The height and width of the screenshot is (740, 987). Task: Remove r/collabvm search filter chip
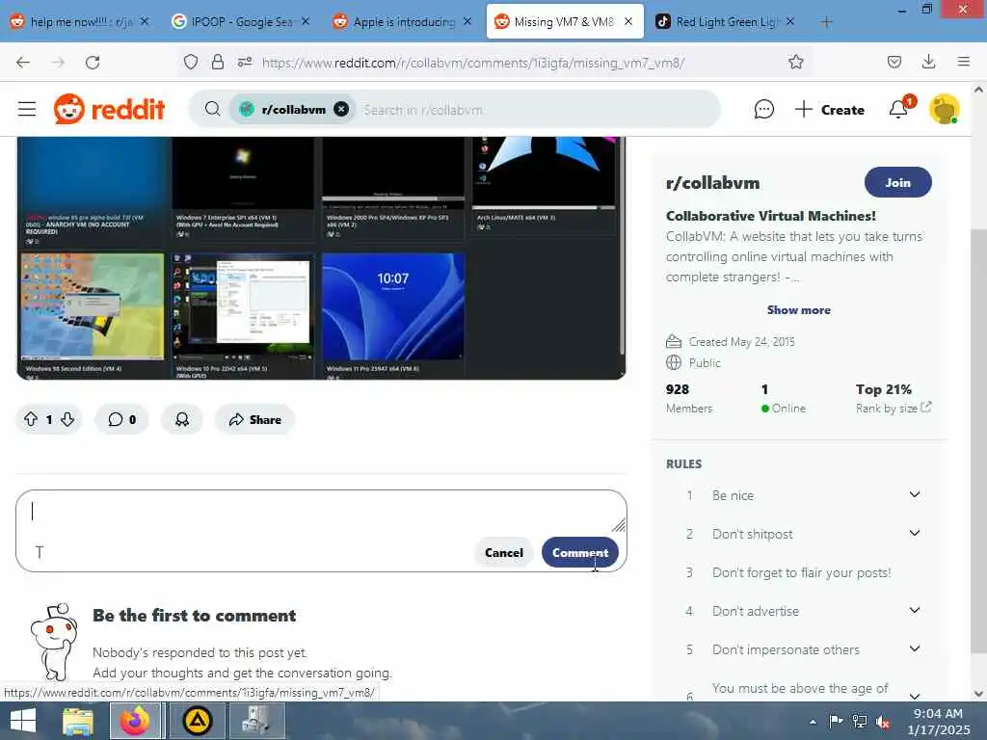coord(341,109)
